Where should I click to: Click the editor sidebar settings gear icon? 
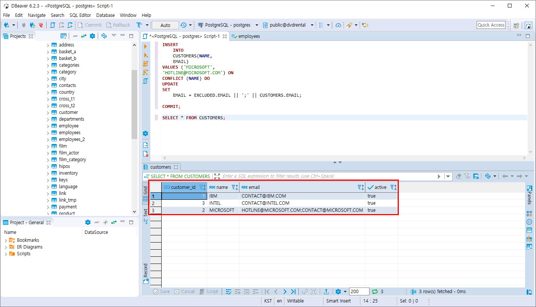145,133
